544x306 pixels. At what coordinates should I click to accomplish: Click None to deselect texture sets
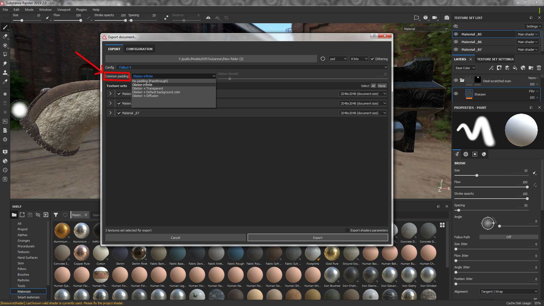tap(382, 86)
